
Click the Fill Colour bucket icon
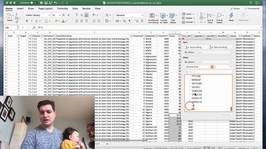point(56,21)
